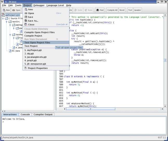The image size is (168, 141).
Task: Open recent project 1. myProject.pjt
Action: tap(46, 50)
